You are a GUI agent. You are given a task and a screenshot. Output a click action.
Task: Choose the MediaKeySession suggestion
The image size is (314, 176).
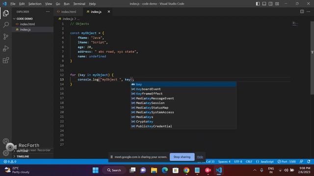(x=183, y=103)
